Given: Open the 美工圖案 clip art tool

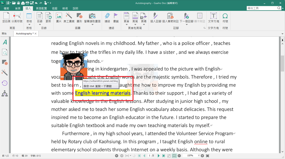Looking at the screenshot, I should point(69,17).
